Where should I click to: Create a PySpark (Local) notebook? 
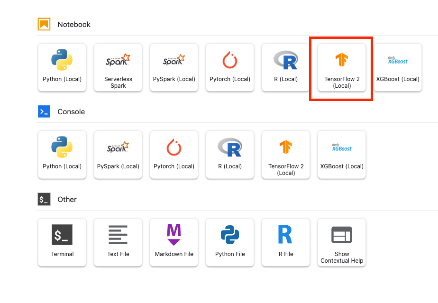coord(174,67)
